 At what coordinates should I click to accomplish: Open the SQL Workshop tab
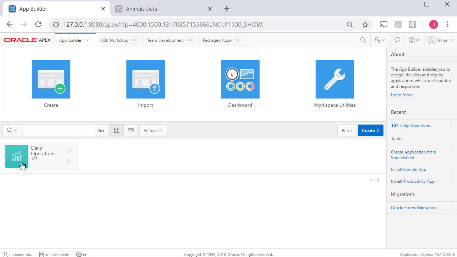[x=114, y=40]
